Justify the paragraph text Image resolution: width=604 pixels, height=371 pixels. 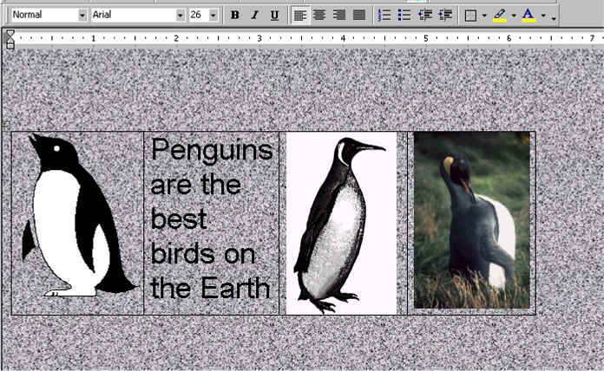coord(358,16)
